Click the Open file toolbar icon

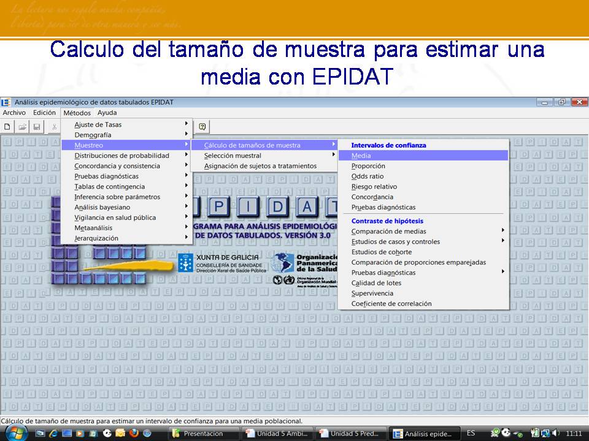pos(23,127)
